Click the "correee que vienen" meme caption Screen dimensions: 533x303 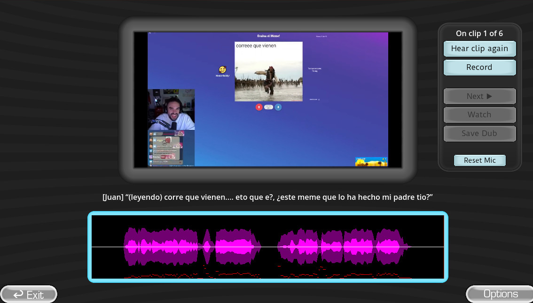tap(256, 45)
